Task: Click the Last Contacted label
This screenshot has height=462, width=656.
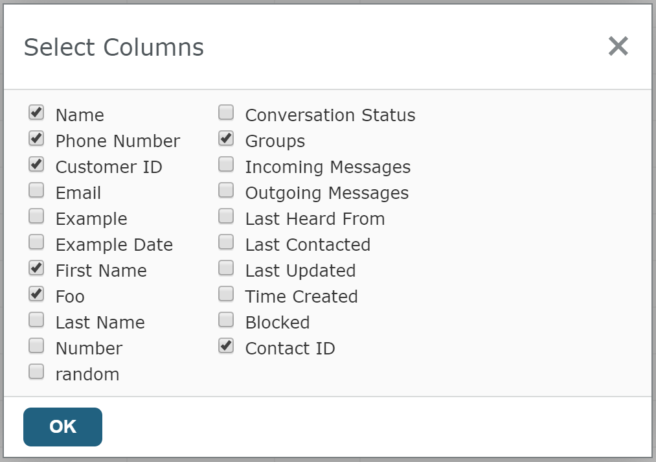Action: pos(308,245)
